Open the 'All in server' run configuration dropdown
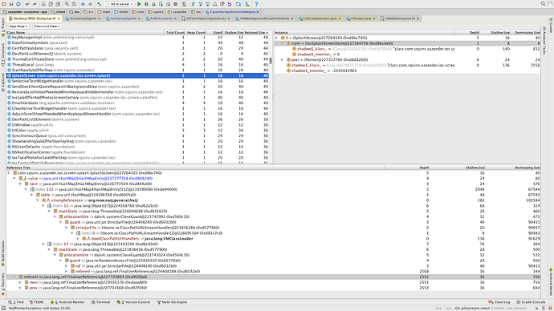The height and width of the screenshot is (311, 554). pyautogui.click(x=120, y=4)
